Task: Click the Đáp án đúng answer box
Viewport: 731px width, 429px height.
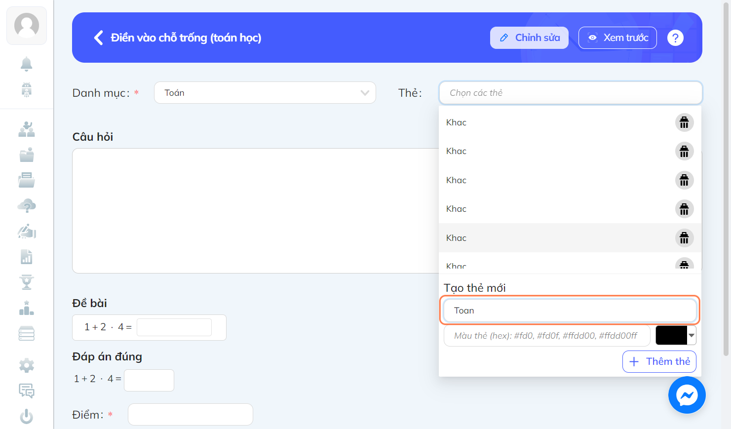Action: 149,380
